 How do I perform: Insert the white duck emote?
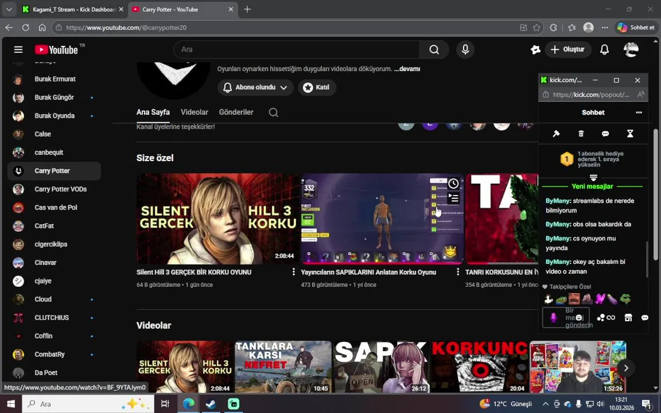(548, 299)
